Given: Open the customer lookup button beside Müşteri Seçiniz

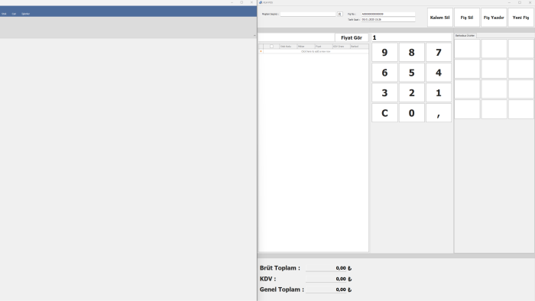Looking at the screenshot, I should [340, 14].
